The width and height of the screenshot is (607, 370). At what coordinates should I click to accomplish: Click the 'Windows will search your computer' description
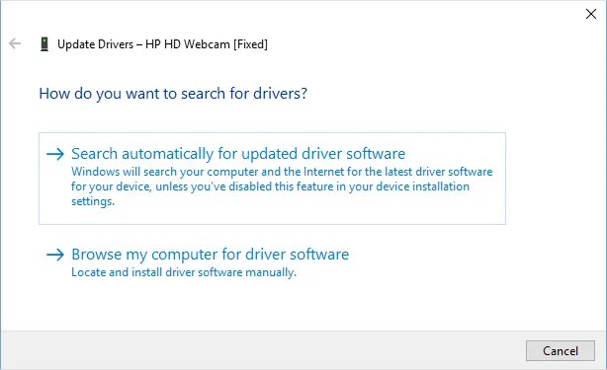click(282, 186)
